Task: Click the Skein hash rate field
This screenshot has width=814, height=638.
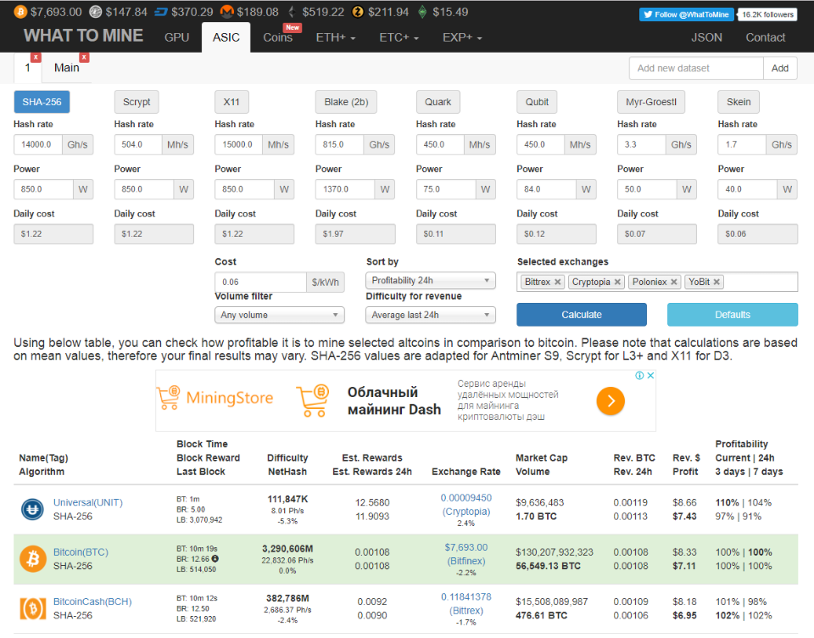Action: (743, 144)
